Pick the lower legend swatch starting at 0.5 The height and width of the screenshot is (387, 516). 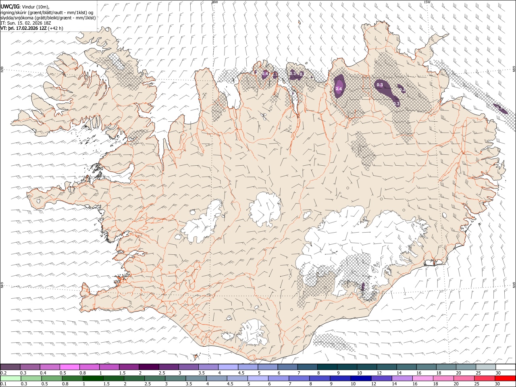point(52,378)
